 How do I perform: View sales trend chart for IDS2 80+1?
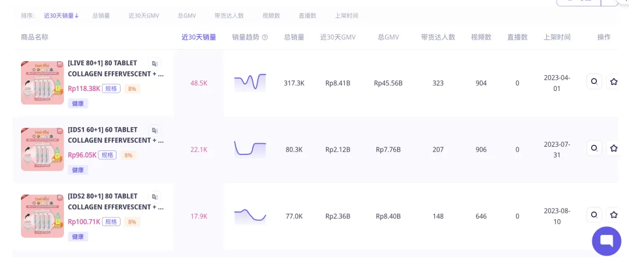pos(250,216)
